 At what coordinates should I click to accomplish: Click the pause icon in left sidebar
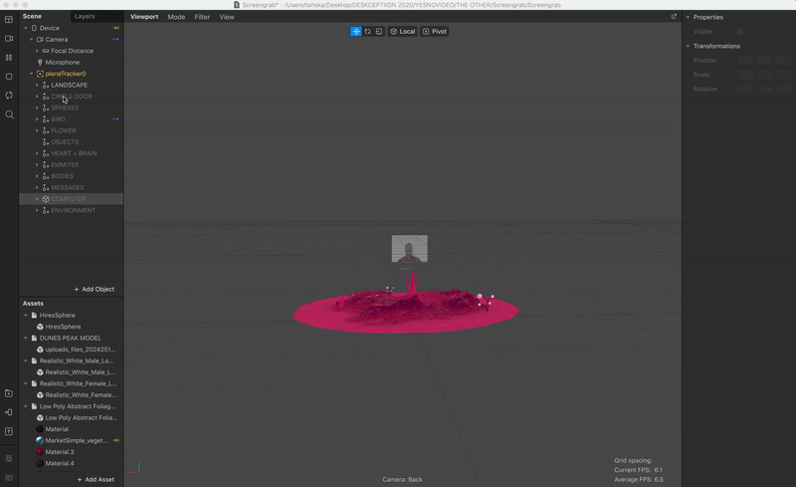(9, 58)
